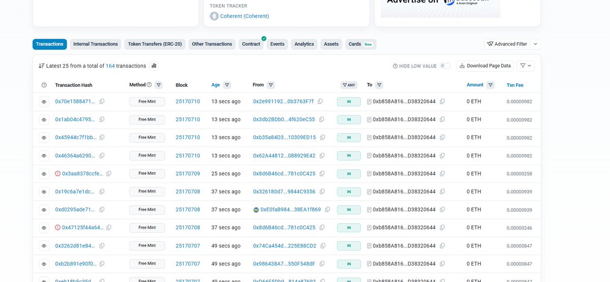
Task: Toggle Hide Low Value switch
Action: coord(445,66)
